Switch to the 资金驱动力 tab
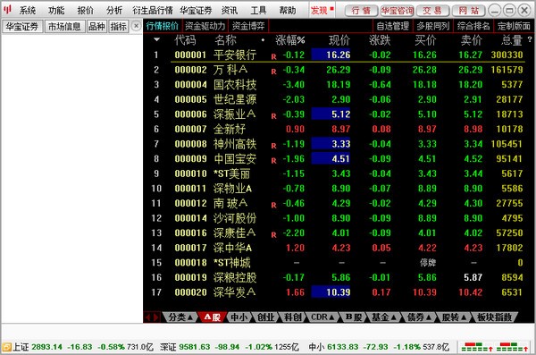This screenshot has height=355, width=536. point(205,26)
